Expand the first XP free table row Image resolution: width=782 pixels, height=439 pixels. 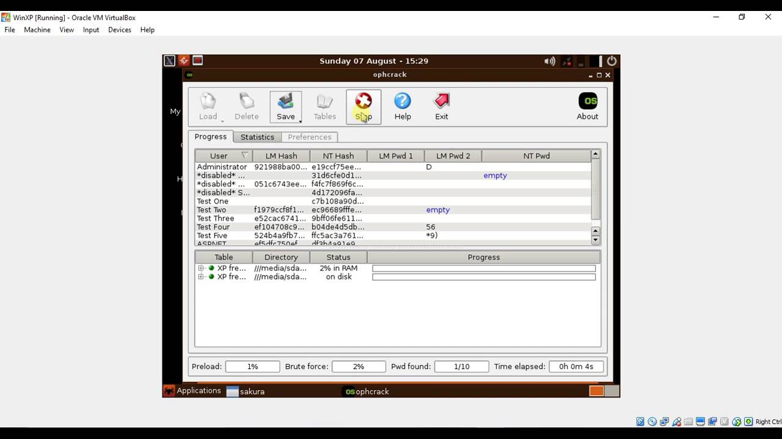point(201,268)
